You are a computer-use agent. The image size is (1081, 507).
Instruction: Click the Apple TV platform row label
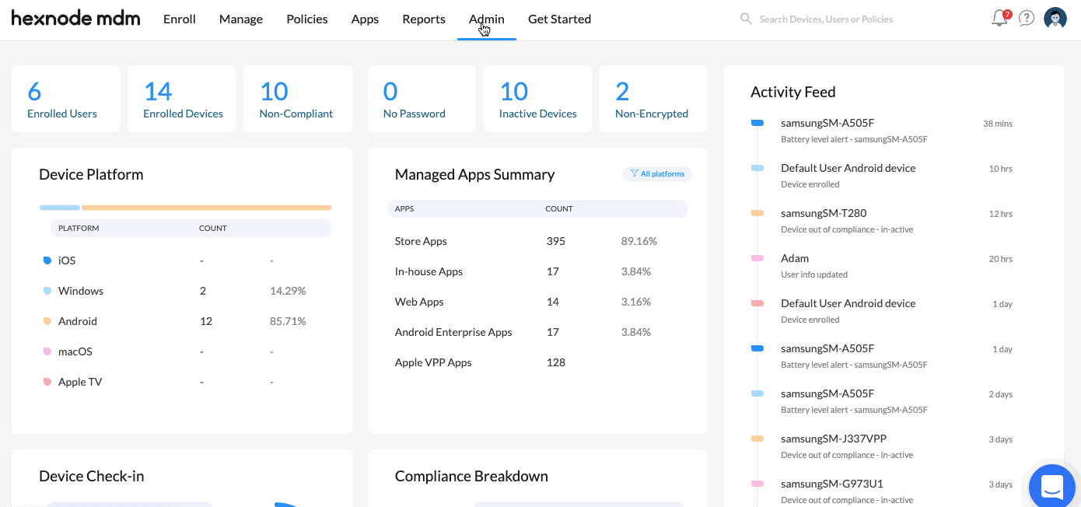point(80,382)
